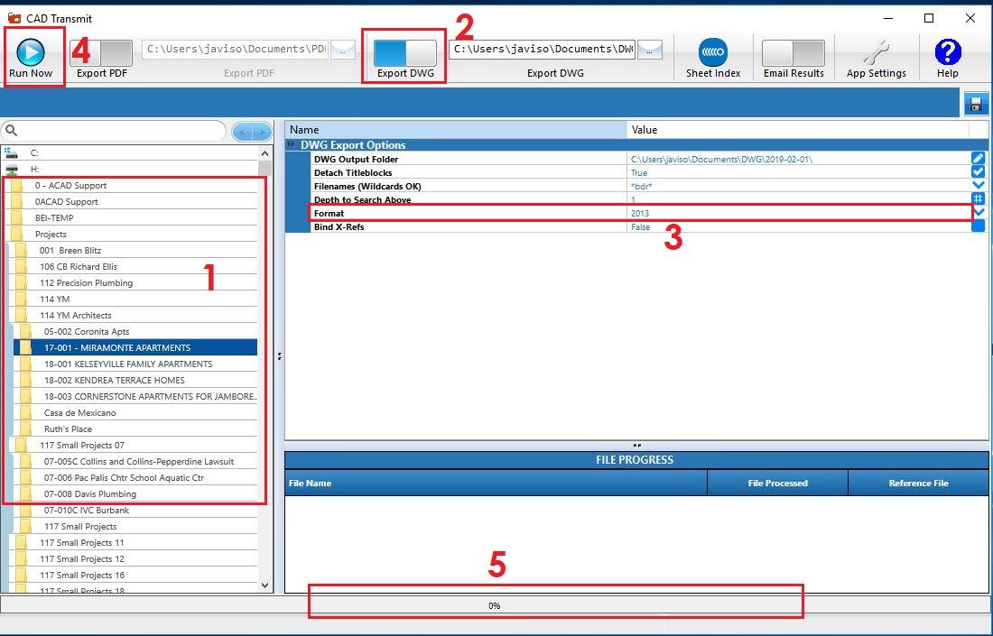
Task: Click the save disk icon
Action: click(x=976, y=105)
